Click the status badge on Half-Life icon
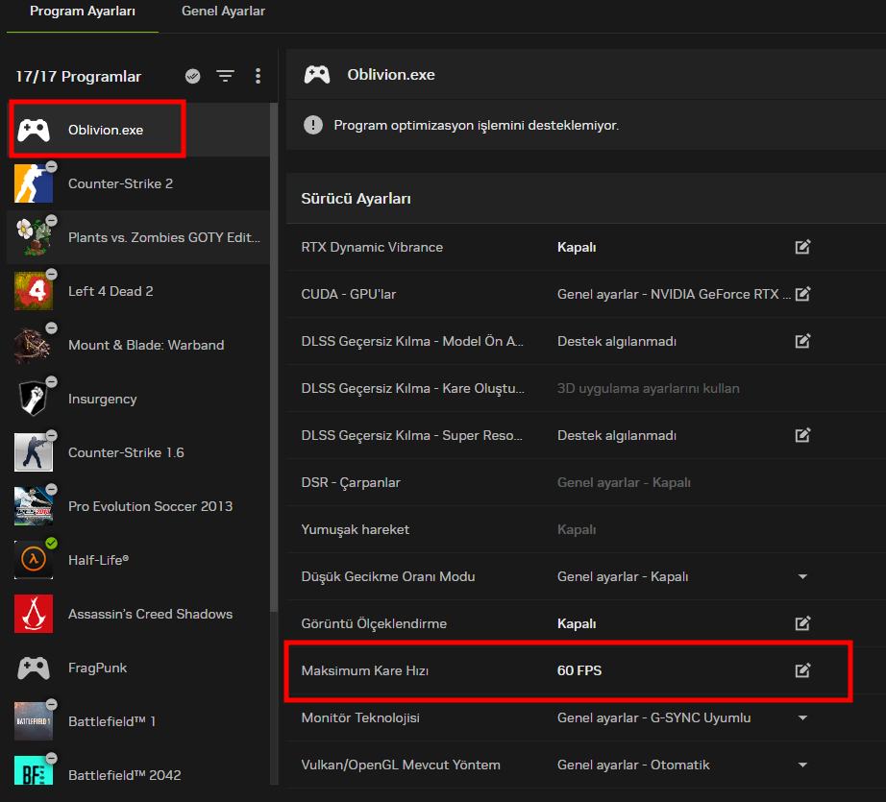 (52, 544)
